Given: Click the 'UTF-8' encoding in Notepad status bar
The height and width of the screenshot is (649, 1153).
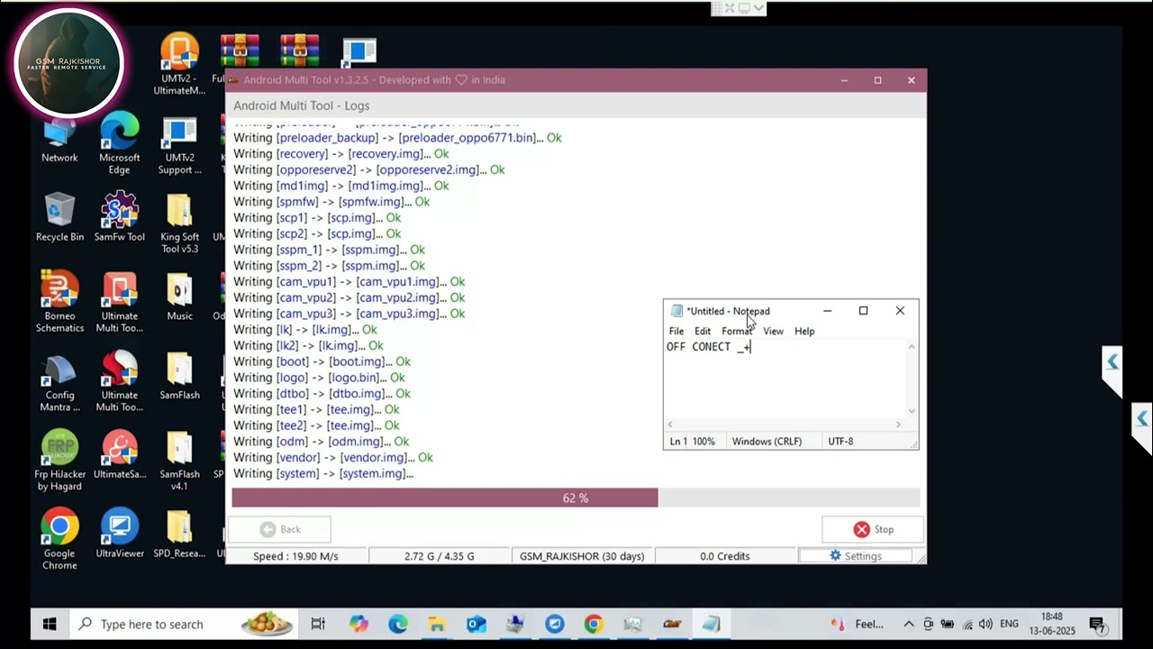Looking at the screenshot, I should (x=840, y=442).
